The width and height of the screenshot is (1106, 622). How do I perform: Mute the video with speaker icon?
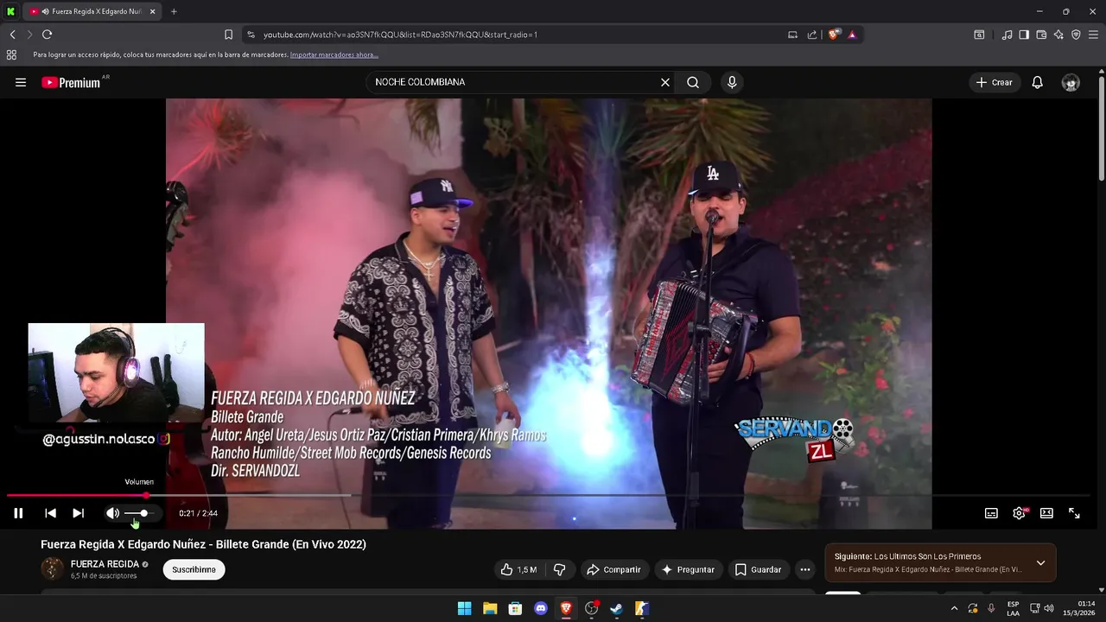click(x=112, y=513)
